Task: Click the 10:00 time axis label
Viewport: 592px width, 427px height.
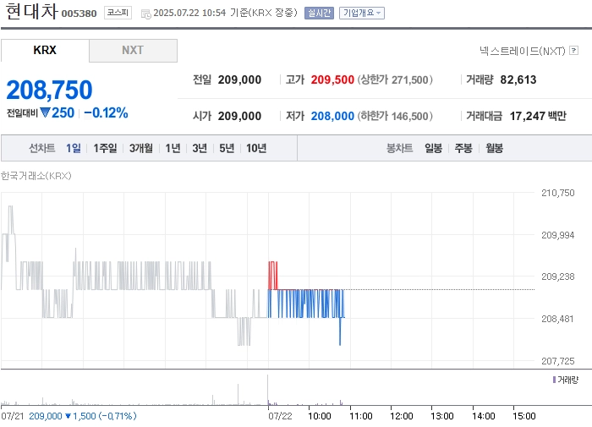Action: point(320,416)
